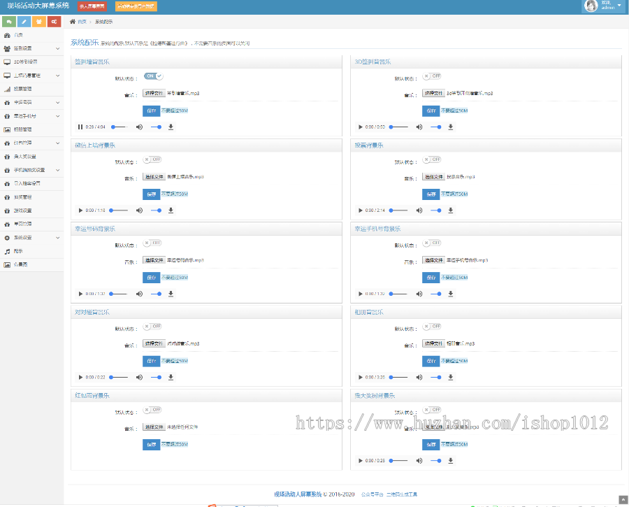Play the 对对碰背景乐 audio
Image resolution: width=629 pixels, height=507 pixels.
(x=80, y=378)
